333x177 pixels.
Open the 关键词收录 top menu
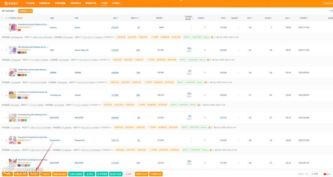pos(76,3)
